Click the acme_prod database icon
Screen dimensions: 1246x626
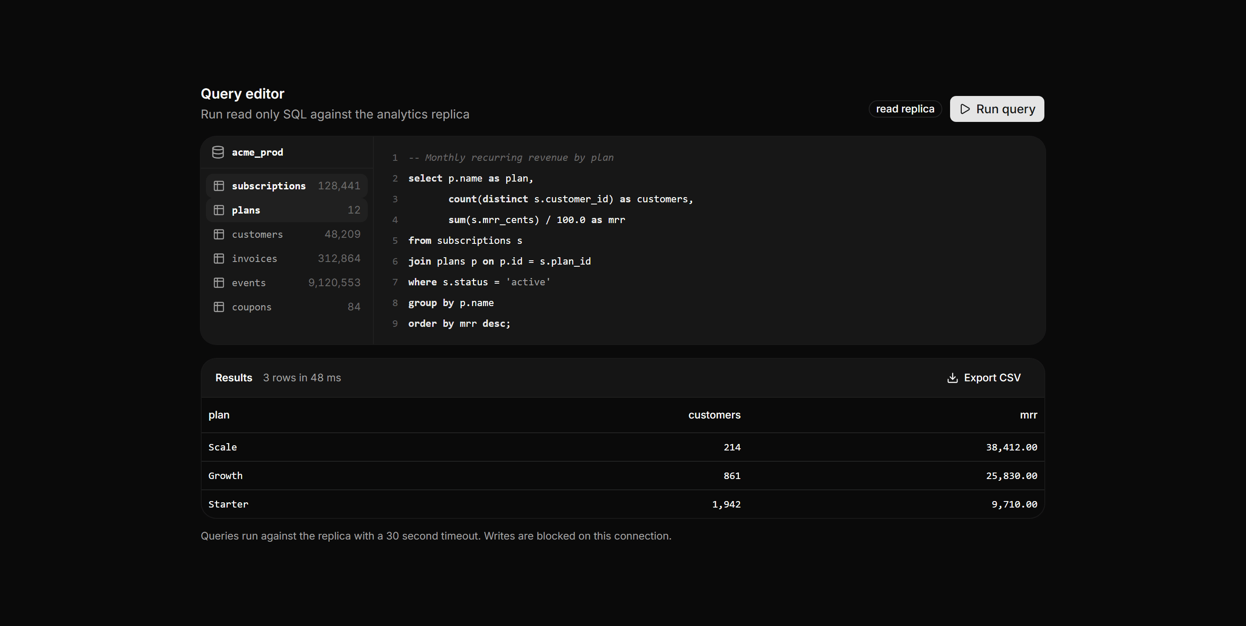pos(218,152)
